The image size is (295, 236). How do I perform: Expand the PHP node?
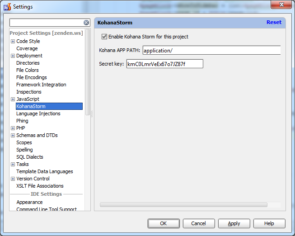13,128
